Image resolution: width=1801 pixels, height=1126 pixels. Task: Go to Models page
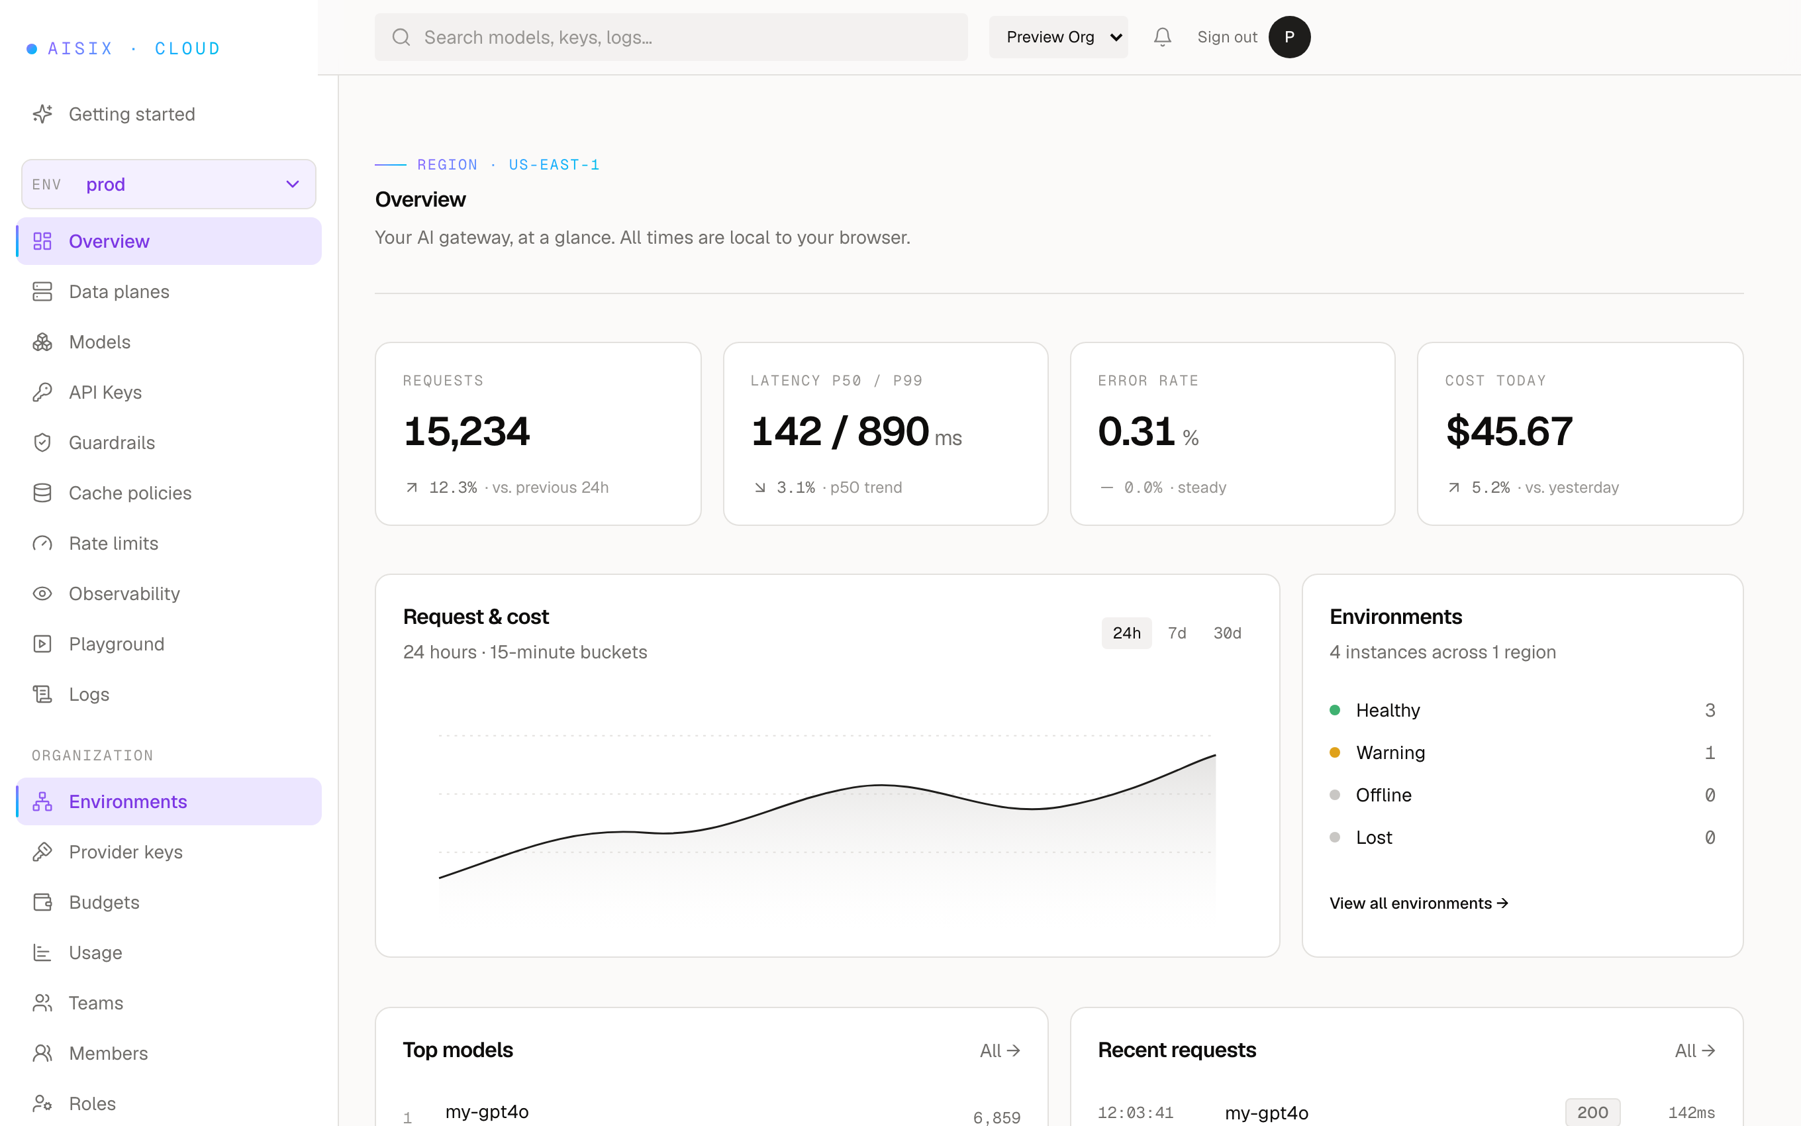(169, 342)
